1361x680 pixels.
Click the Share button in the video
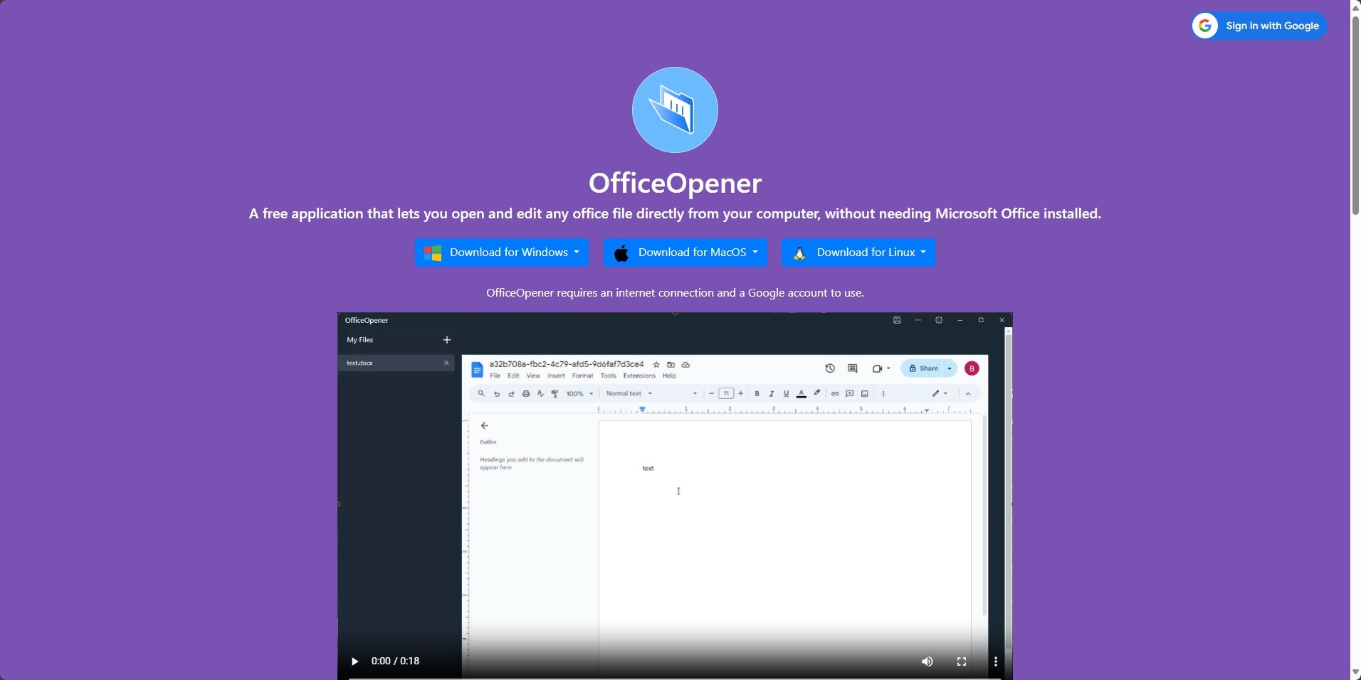pyautogui.click(x=923, y=368)
